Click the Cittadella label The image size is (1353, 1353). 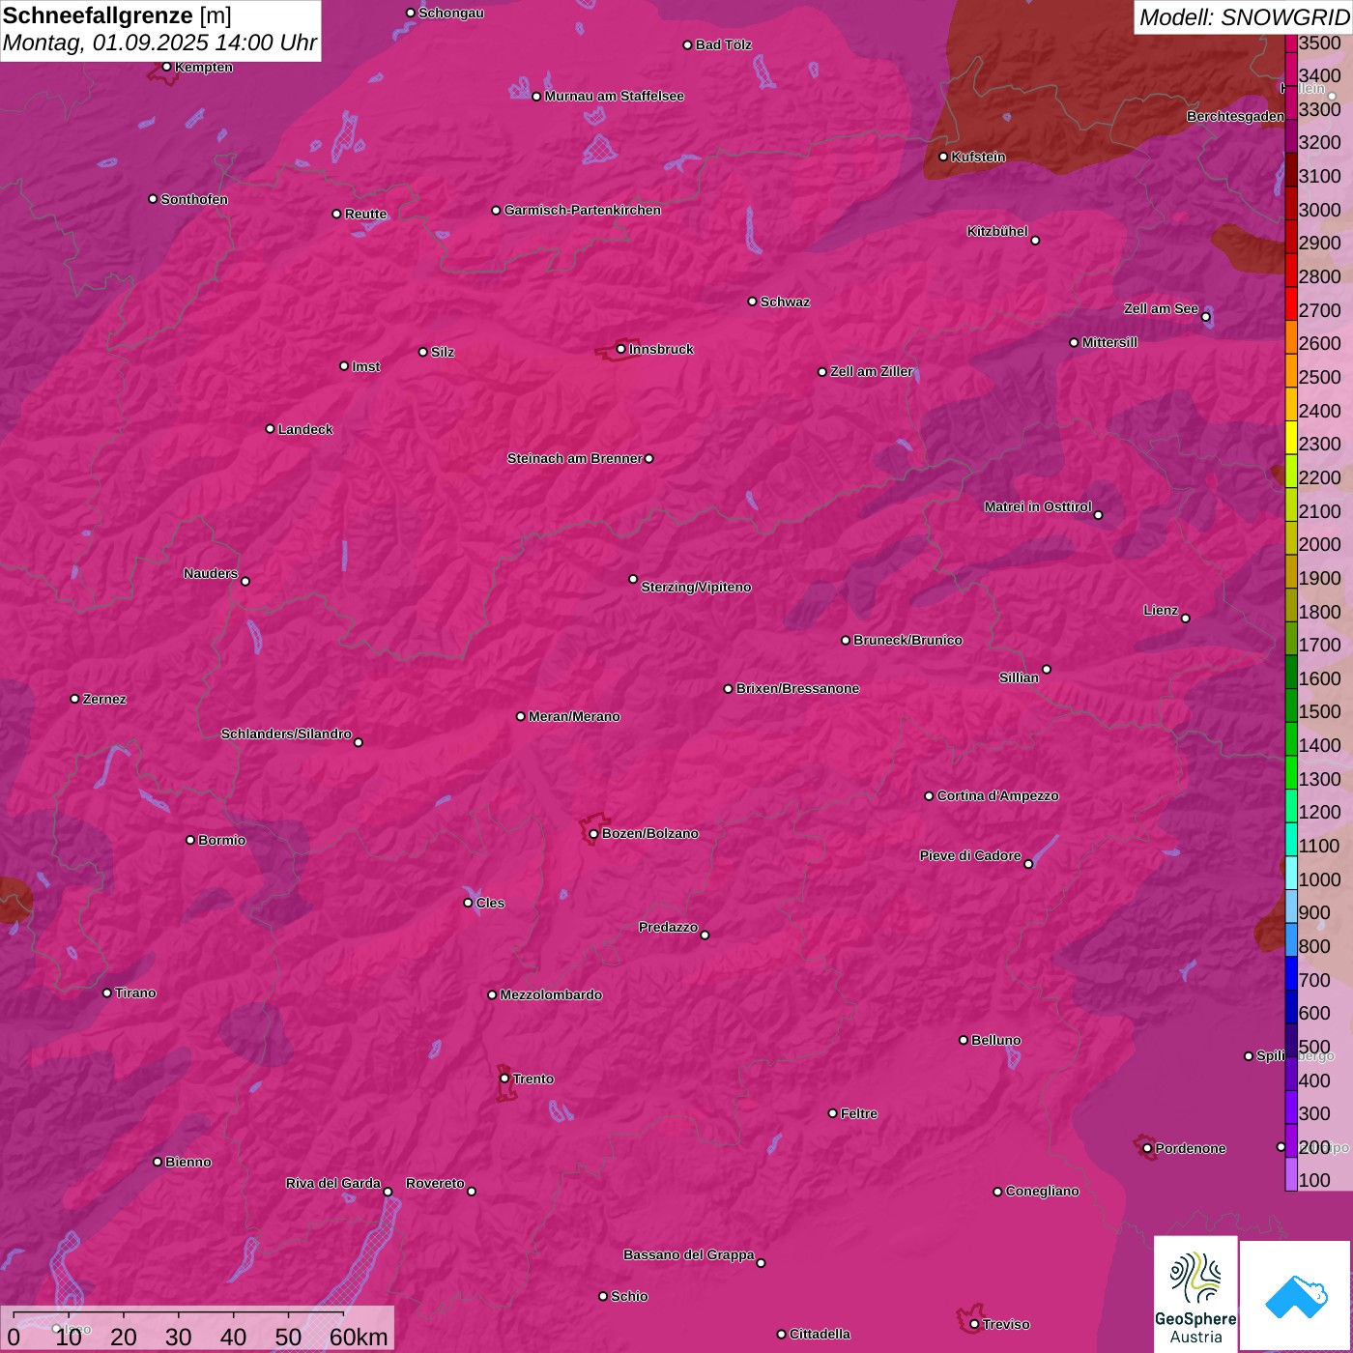coord(820,1334)
